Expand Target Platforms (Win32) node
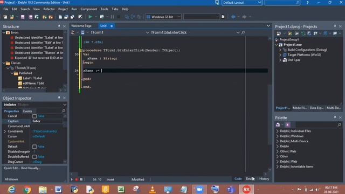 [280, 55]
